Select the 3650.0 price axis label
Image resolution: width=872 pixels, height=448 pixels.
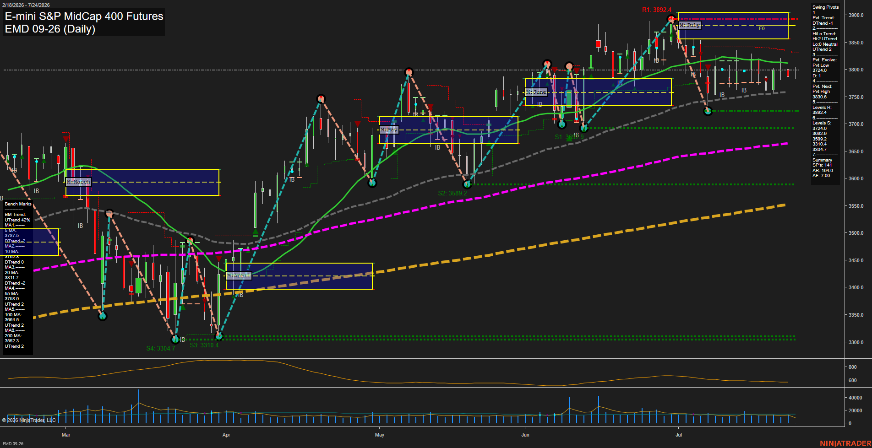coord(856,151)
